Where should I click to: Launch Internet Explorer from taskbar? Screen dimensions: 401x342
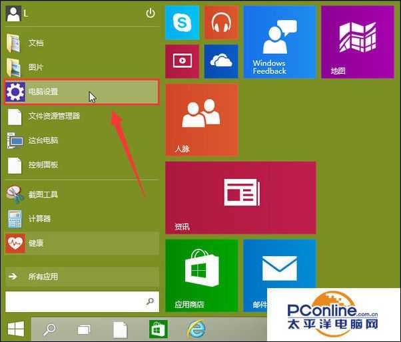tap(196, 329)
